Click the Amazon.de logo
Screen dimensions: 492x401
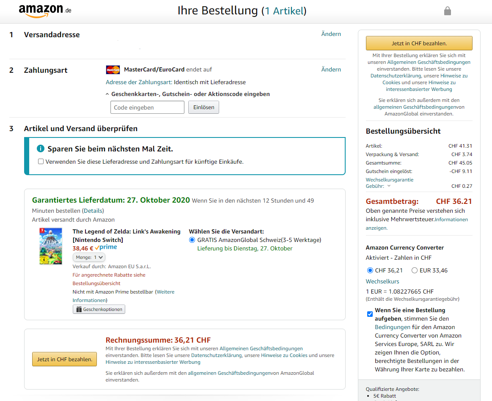pos(45,11)
